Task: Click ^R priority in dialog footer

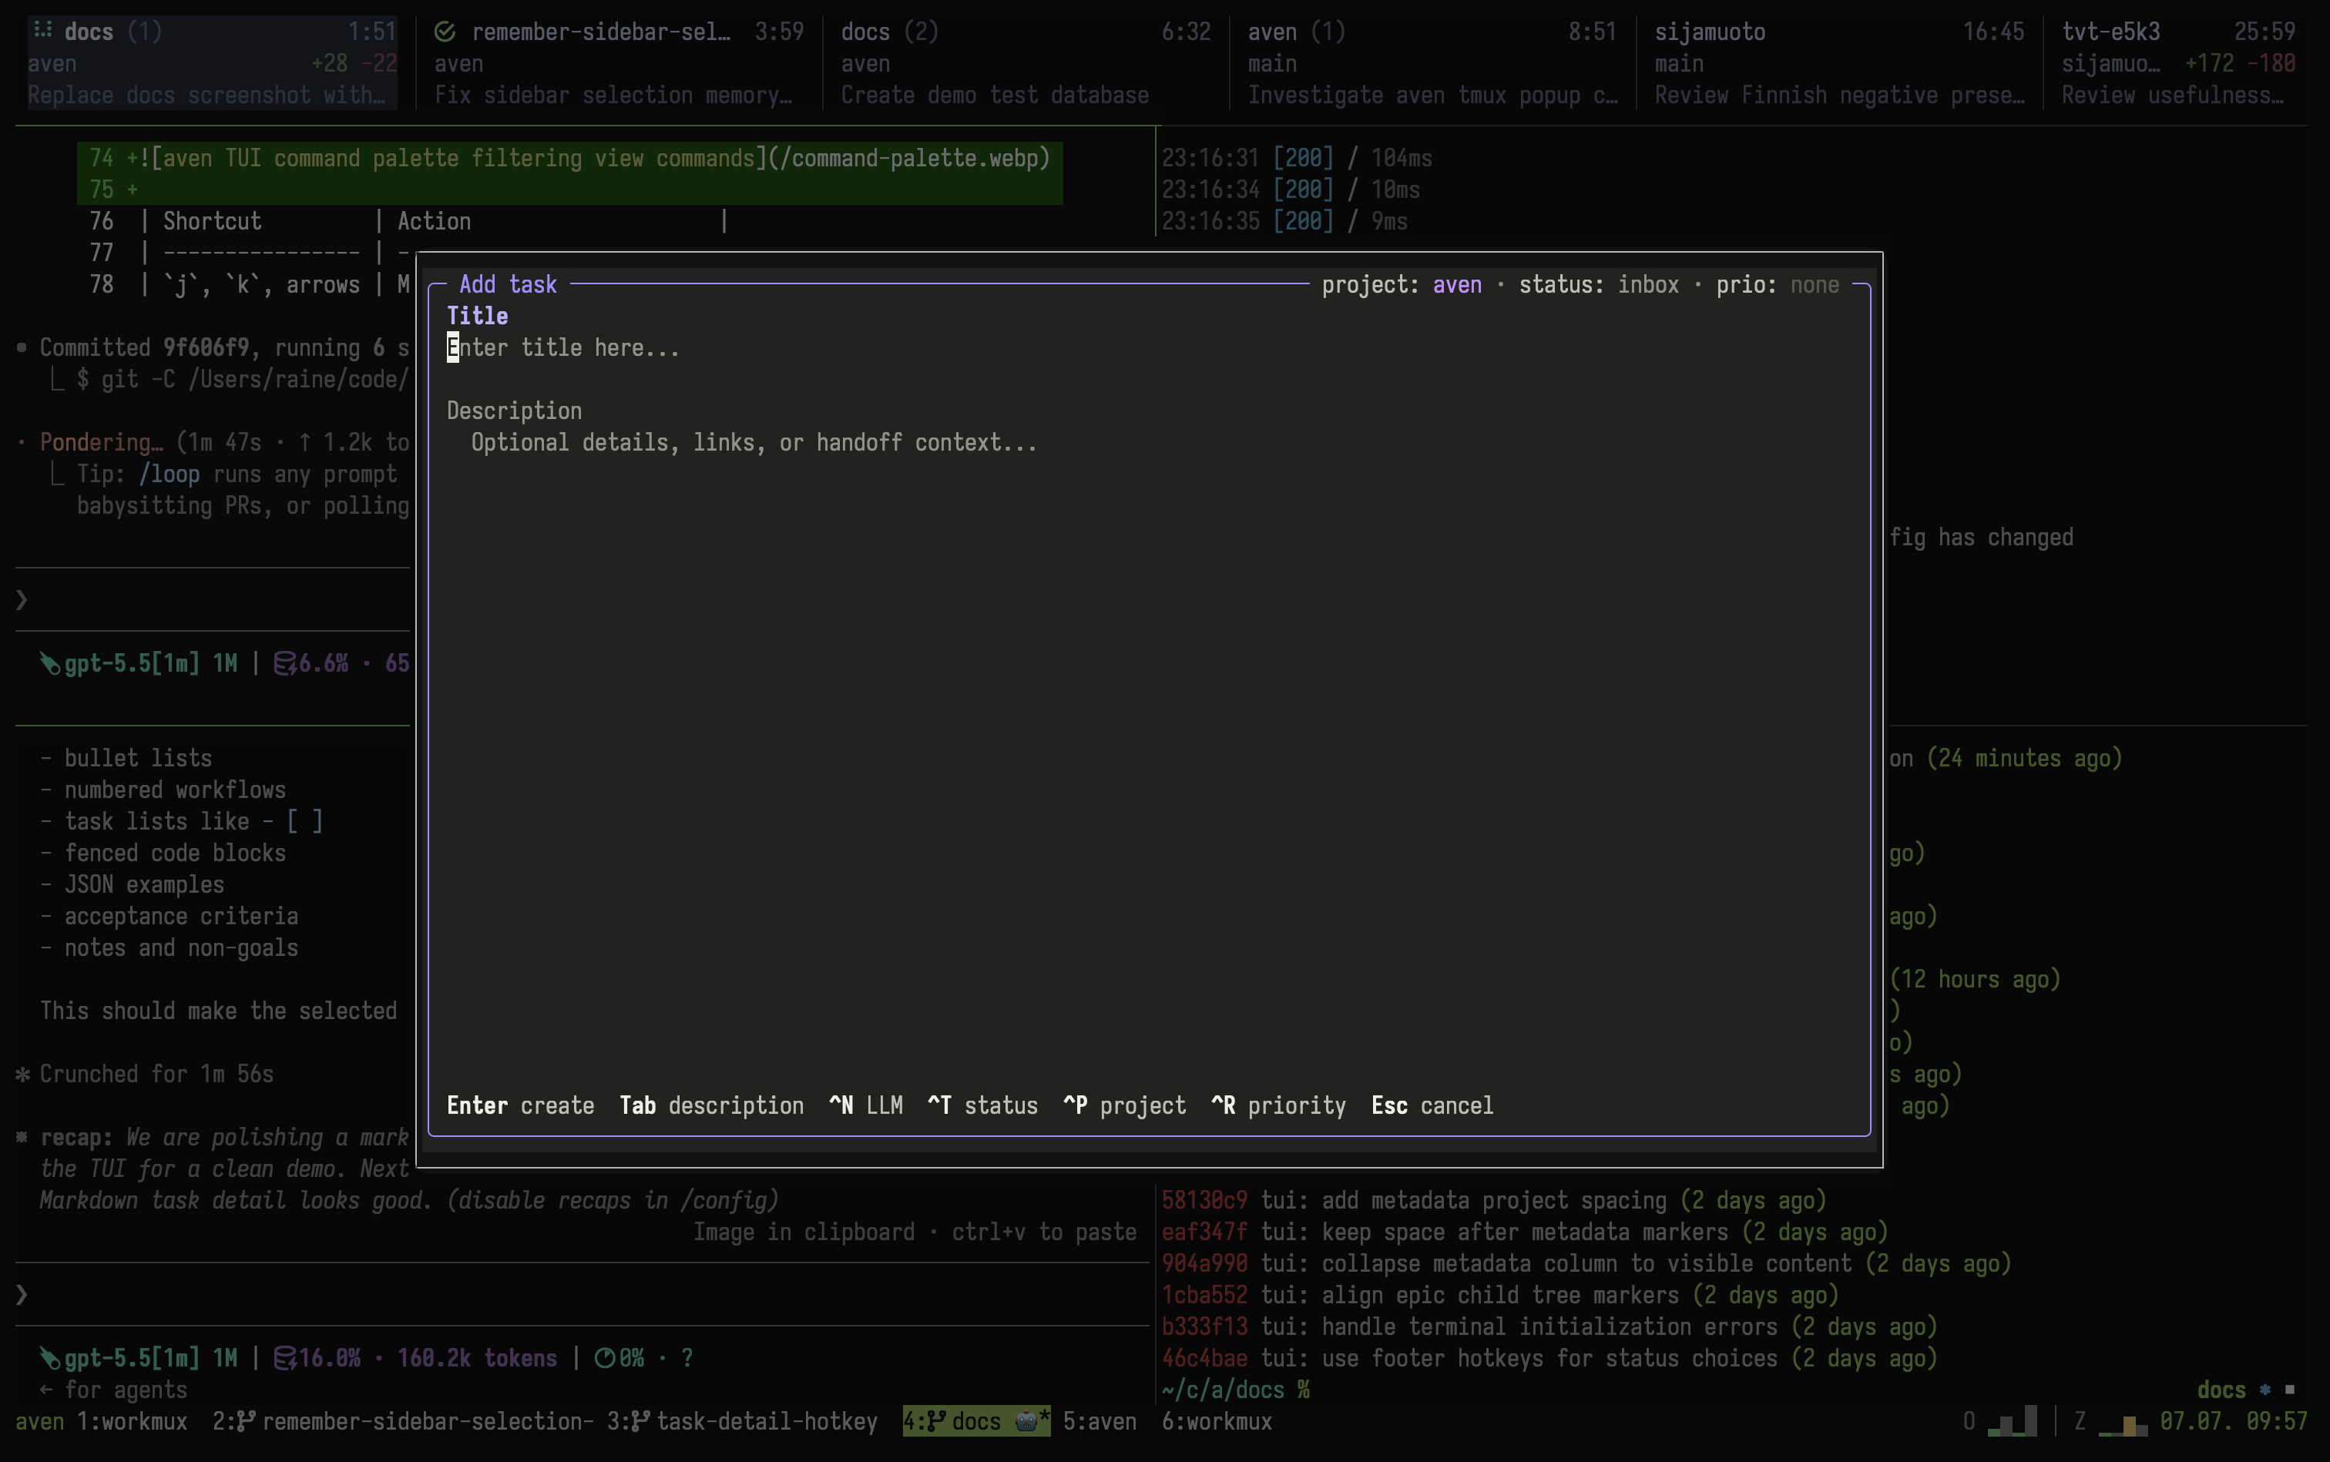Action: coord(1277,1105)
